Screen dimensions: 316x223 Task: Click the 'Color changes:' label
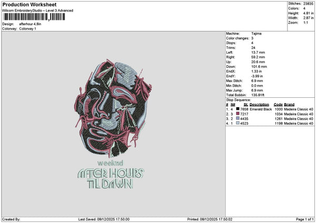click(238, 38)
